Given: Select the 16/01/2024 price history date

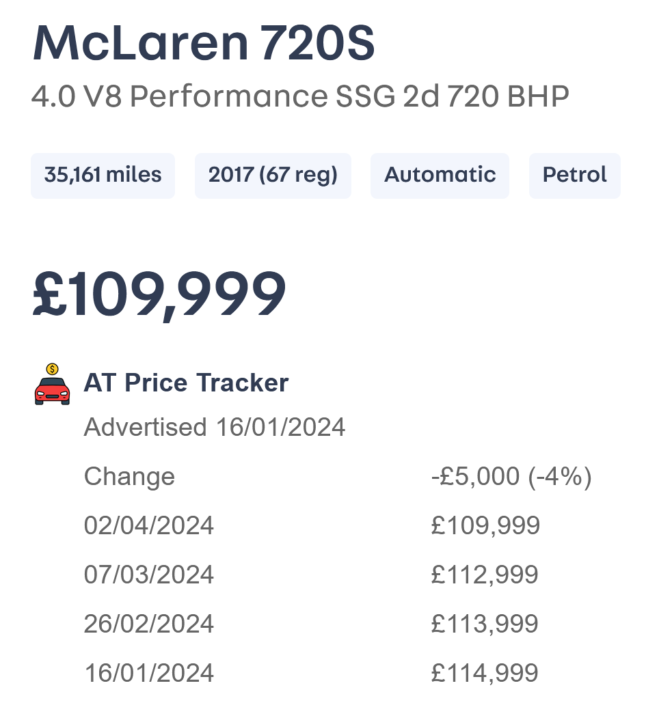Looking at the screenshot, I should (148, 673).
